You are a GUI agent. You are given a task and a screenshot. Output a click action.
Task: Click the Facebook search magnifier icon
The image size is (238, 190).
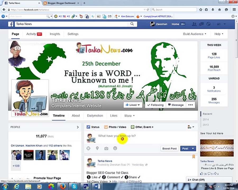(132, 24)
